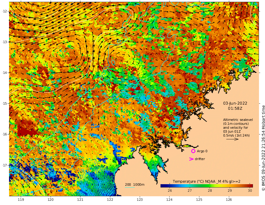The width and height of the screenshot is (265, 205).
Task: Click the magenta drifter arrow legend symbol
Action: [191, 159]
